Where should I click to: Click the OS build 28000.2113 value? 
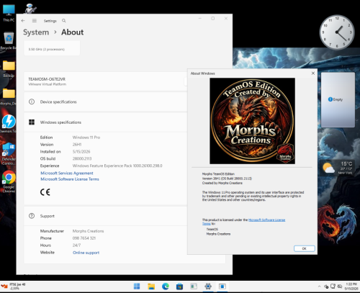click(82, 158)
